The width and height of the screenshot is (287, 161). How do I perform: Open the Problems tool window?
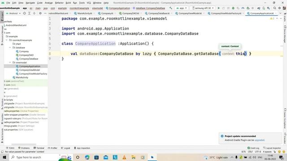24,148
